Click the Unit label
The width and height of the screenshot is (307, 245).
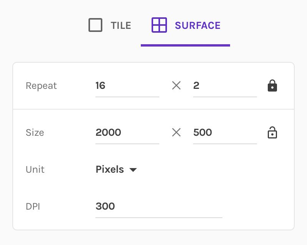point(35,170)
